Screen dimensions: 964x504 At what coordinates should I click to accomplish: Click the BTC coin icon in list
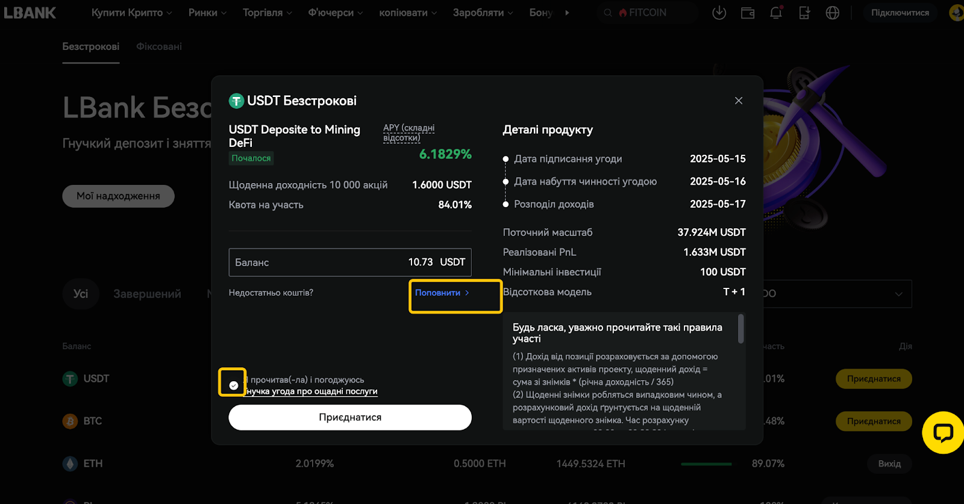70,421
